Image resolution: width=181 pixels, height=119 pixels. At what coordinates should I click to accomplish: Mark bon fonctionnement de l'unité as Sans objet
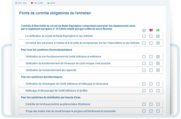pyautogui.click(x=144, y=57)
